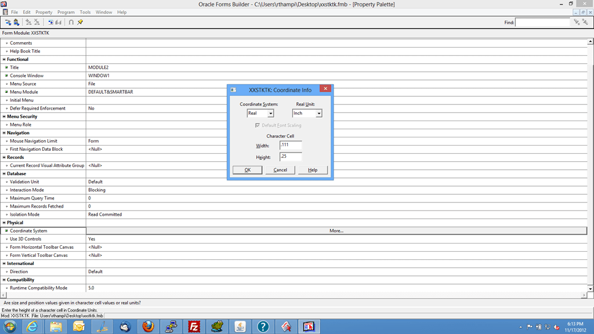The height and width of the screenshot is (334, 594).
Task: Click the Character Cell Height field
Action: (x=291, y=157)
